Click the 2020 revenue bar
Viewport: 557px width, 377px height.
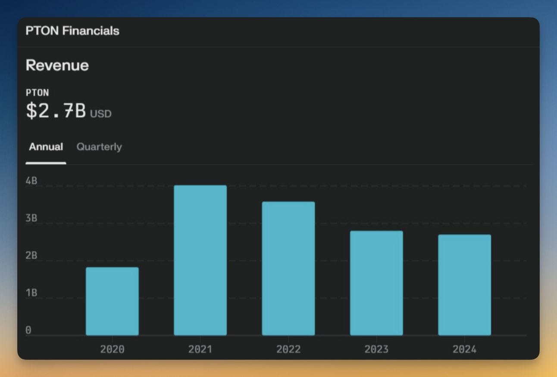112,301
